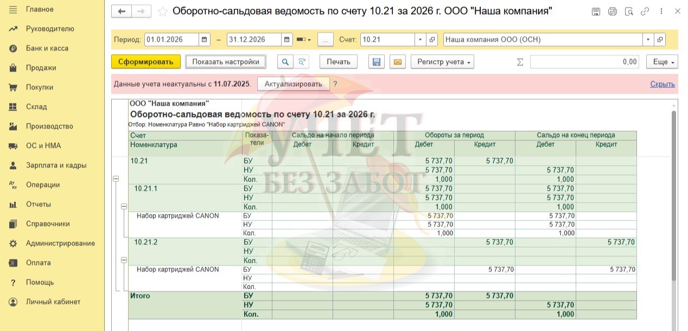Open the Регистр учета dropdown

pyautogui.click(x=442, y=62)
